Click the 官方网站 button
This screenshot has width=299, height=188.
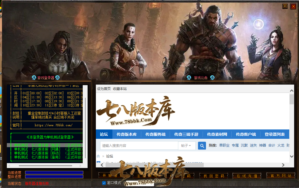pyautogui.click(x=281, y=176)
